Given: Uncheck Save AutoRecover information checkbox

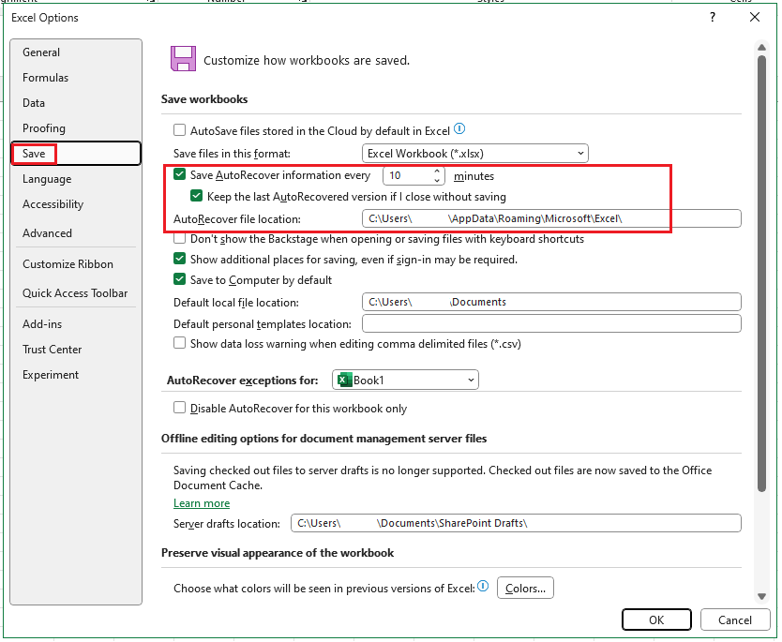Looking at the screenshot, I should (179, 174).
